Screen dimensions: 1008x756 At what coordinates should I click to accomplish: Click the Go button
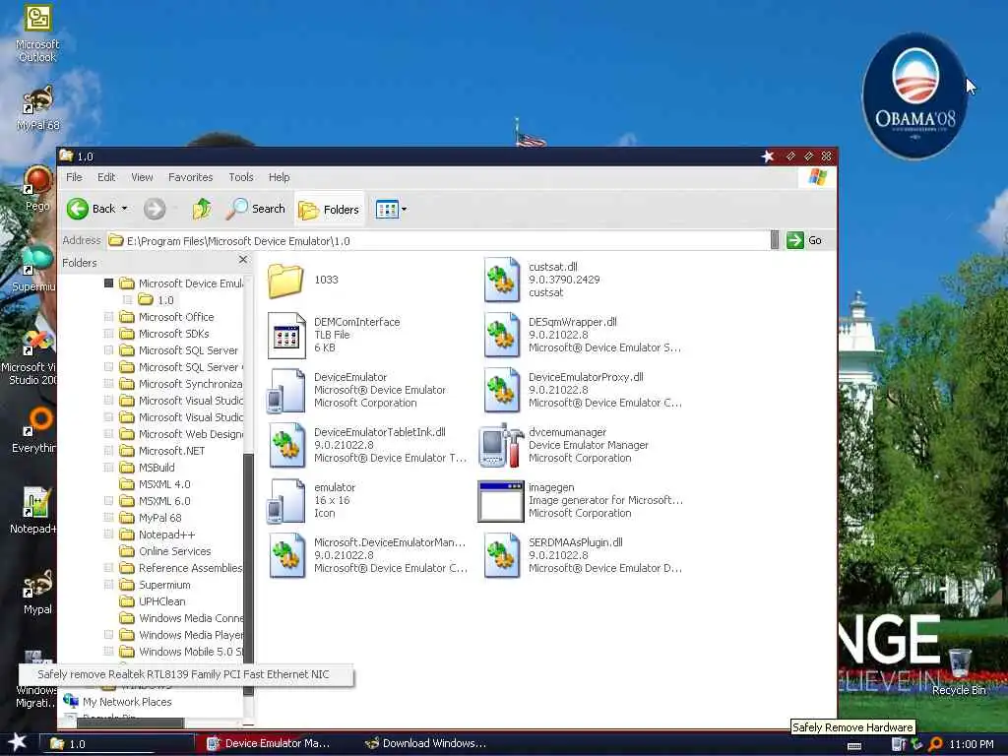(x=804, y=240)
